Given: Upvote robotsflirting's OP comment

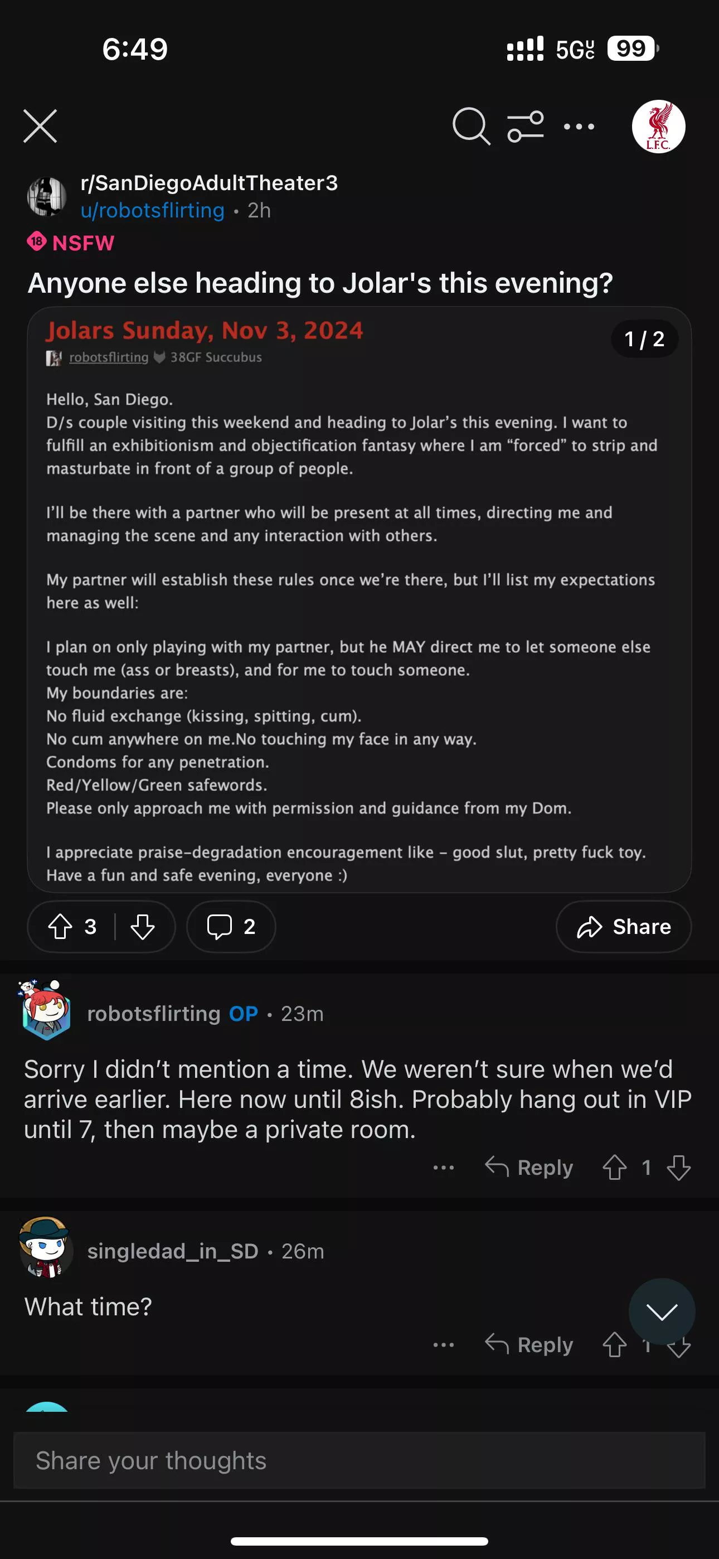Looking at the screenshot, I should [x=614, y=1167].
